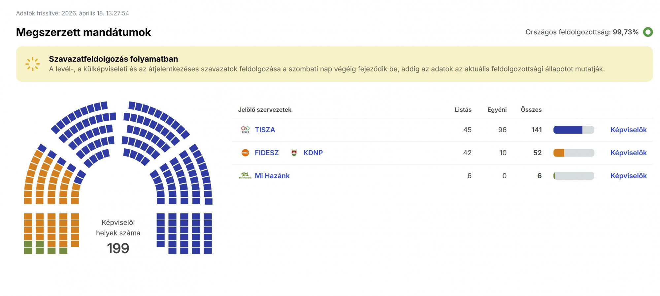
Task: Open the FIDESZ party link
Action: pyautogui.click(x=267, y=153)
